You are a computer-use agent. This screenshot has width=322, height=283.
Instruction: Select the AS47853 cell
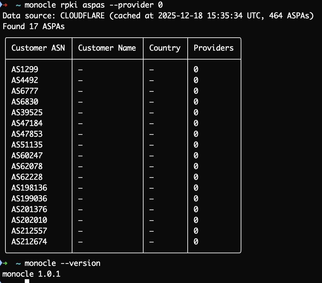[x=27, y=134]
